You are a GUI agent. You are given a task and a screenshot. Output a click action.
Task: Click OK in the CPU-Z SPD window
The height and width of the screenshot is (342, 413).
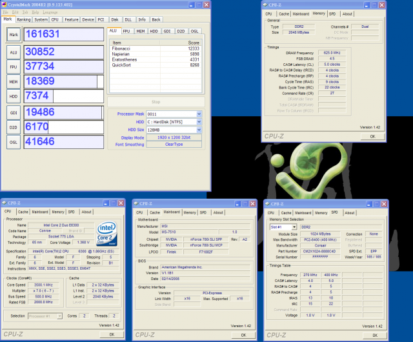(x=375, y=336)
